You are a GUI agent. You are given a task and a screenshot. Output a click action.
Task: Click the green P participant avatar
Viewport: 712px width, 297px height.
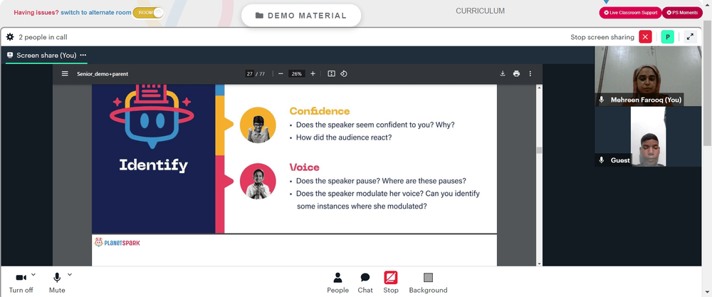(x=668, y=37)
